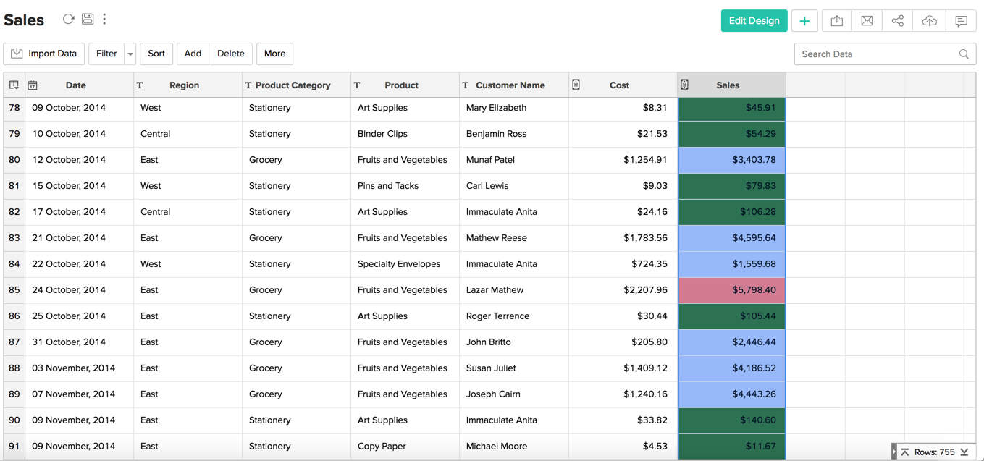Click the Edit Design button
984x461 pixels.
(754, 20)
